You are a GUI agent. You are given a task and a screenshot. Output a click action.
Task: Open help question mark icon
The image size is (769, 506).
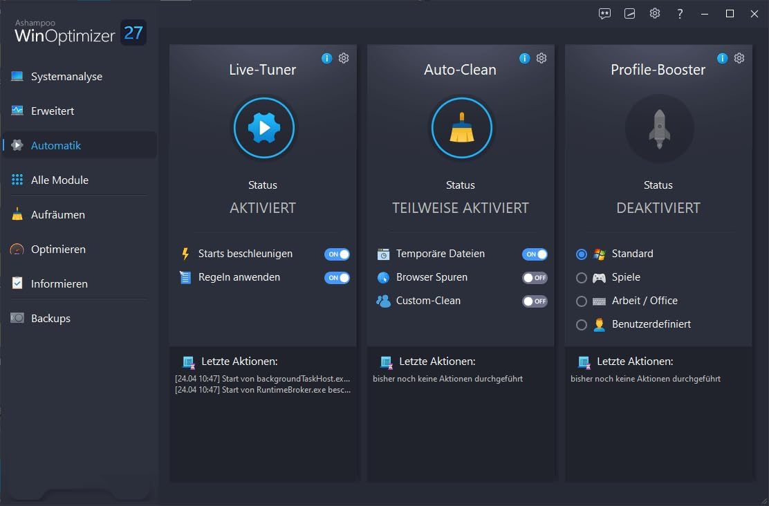pyautogui.click(x=680, y=14)
